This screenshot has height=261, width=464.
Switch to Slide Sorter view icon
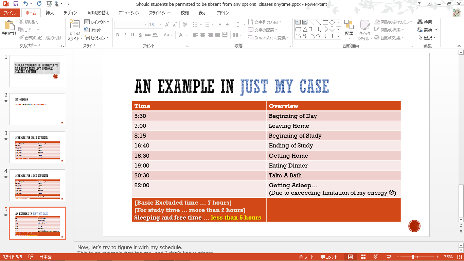(363, 257)
